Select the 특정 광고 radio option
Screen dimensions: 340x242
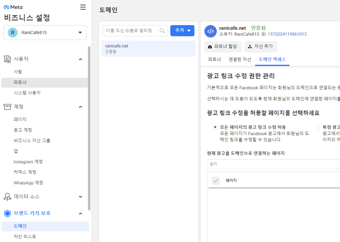click(x=318, y=127)
